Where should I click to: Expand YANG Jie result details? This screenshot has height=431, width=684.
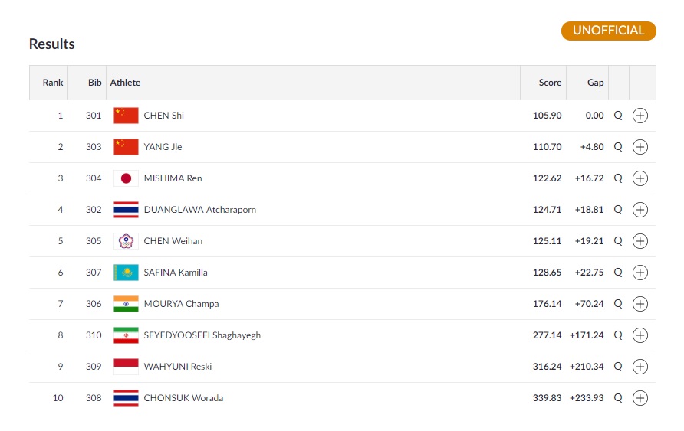[640, 147]
